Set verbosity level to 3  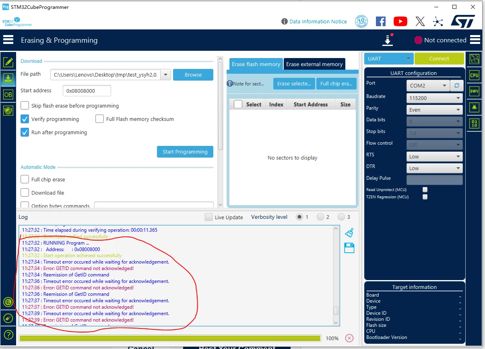pos(341,217)
